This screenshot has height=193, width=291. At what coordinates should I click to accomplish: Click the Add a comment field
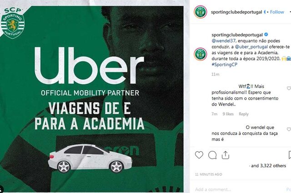(240, 189)
